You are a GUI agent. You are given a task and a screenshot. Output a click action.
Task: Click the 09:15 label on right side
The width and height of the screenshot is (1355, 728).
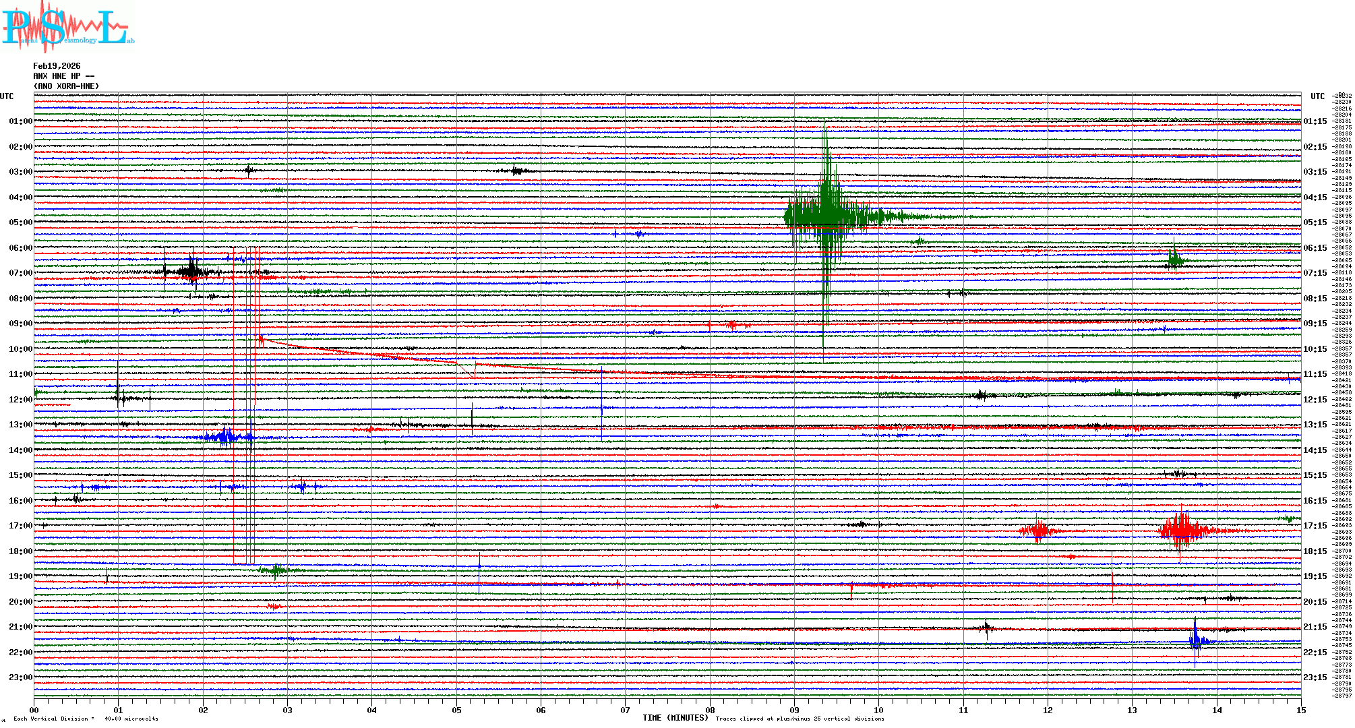[x=1315, y=324]
